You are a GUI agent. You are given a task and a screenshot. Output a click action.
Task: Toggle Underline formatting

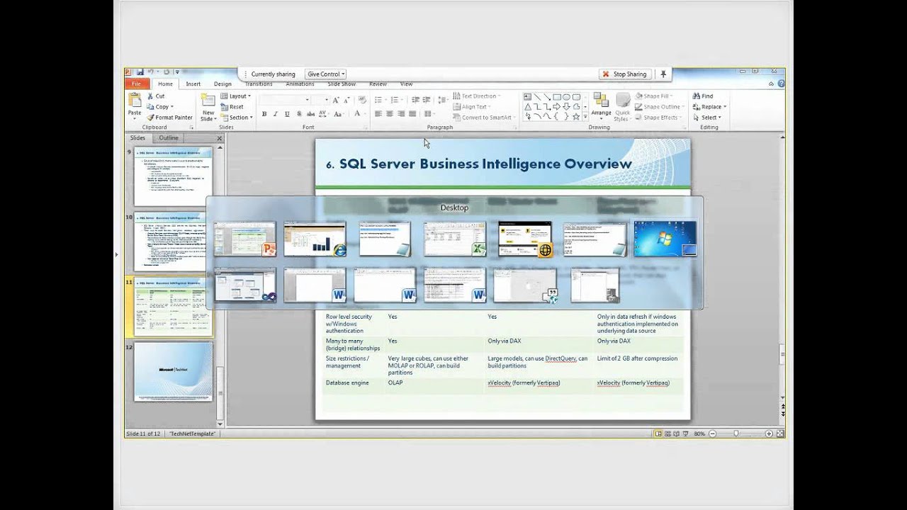coord(287,114)
